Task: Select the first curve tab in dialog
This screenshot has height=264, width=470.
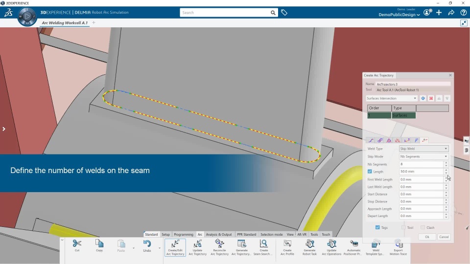Action: 371,140
